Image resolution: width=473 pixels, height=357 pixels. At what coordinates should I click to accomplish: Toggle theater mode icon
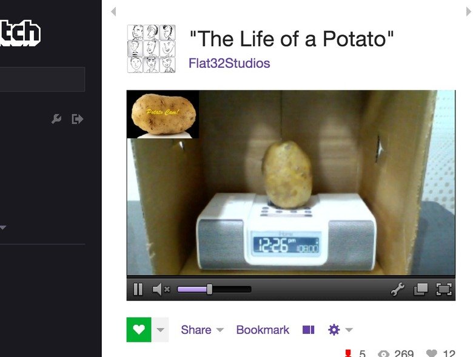point(308,330)
